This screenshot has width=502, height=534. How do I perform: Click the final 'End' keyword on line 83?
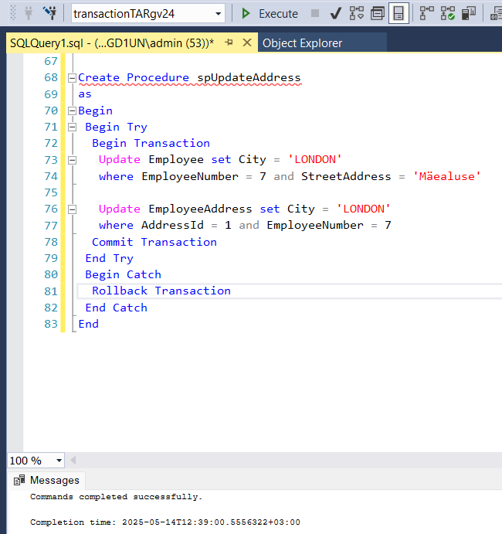coord(89,324)
